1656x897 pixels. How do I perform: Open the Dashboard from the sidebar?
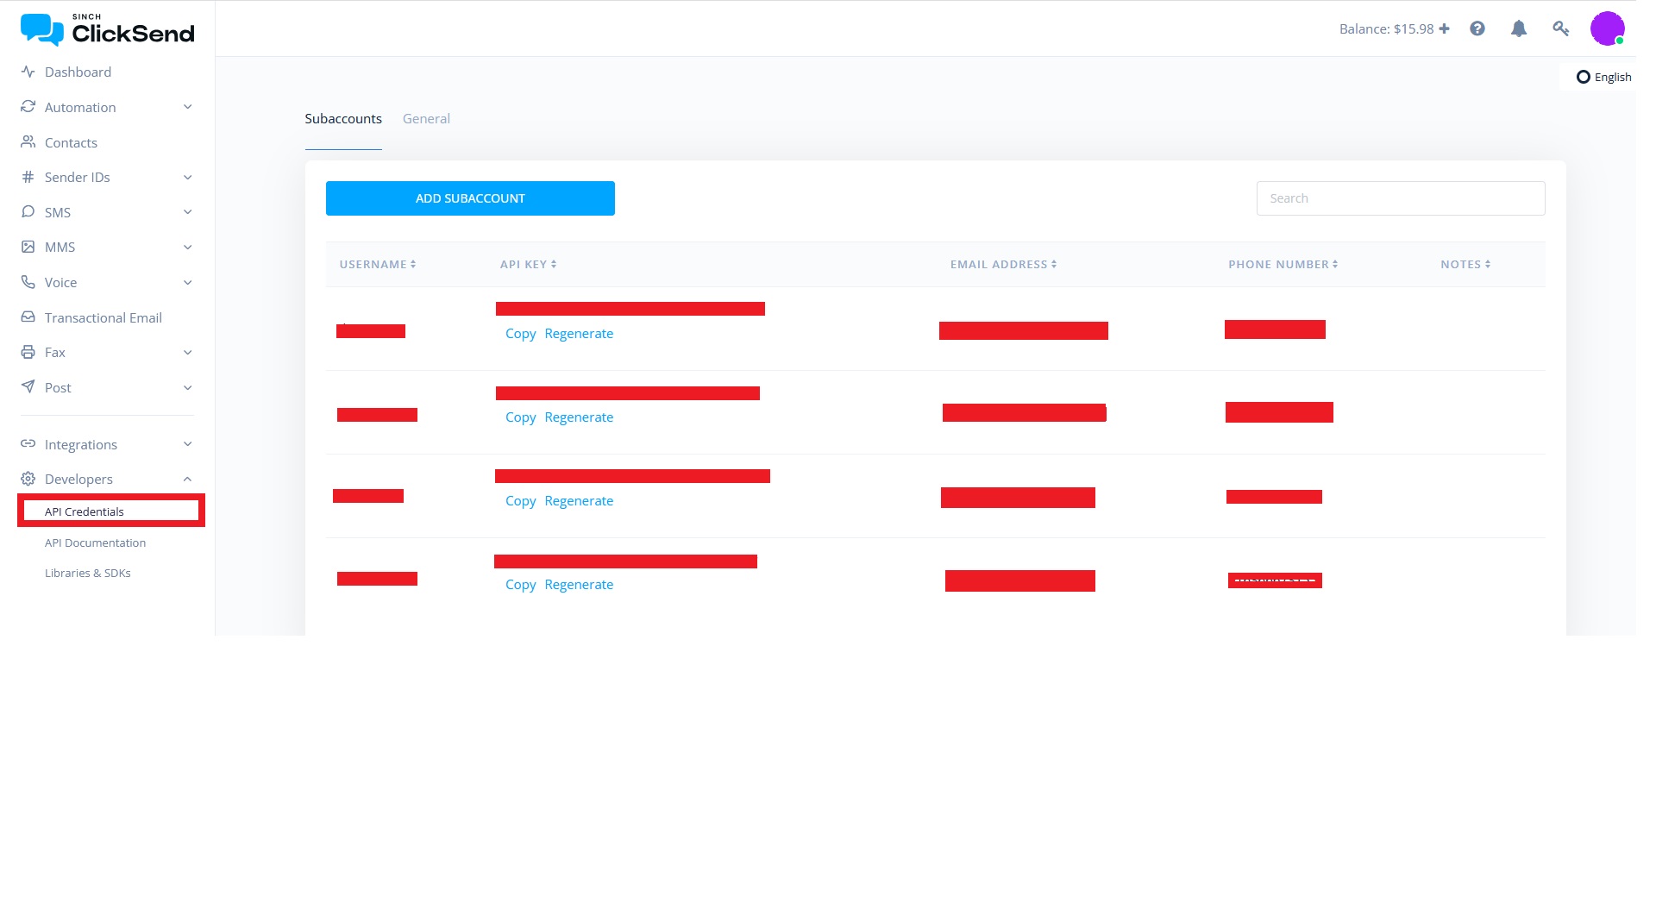pyautogui.click(x=78, y=72)
